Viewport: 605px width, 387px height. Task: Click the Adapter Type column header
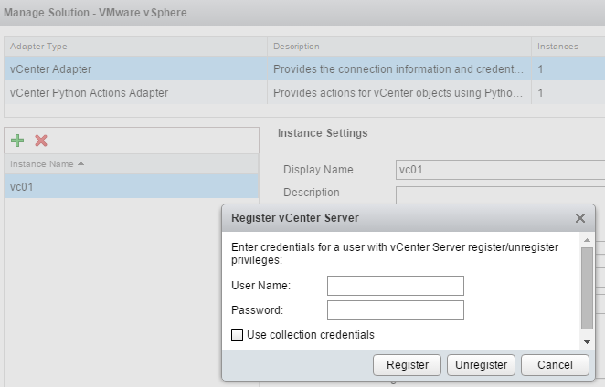[x=137, y=46]
